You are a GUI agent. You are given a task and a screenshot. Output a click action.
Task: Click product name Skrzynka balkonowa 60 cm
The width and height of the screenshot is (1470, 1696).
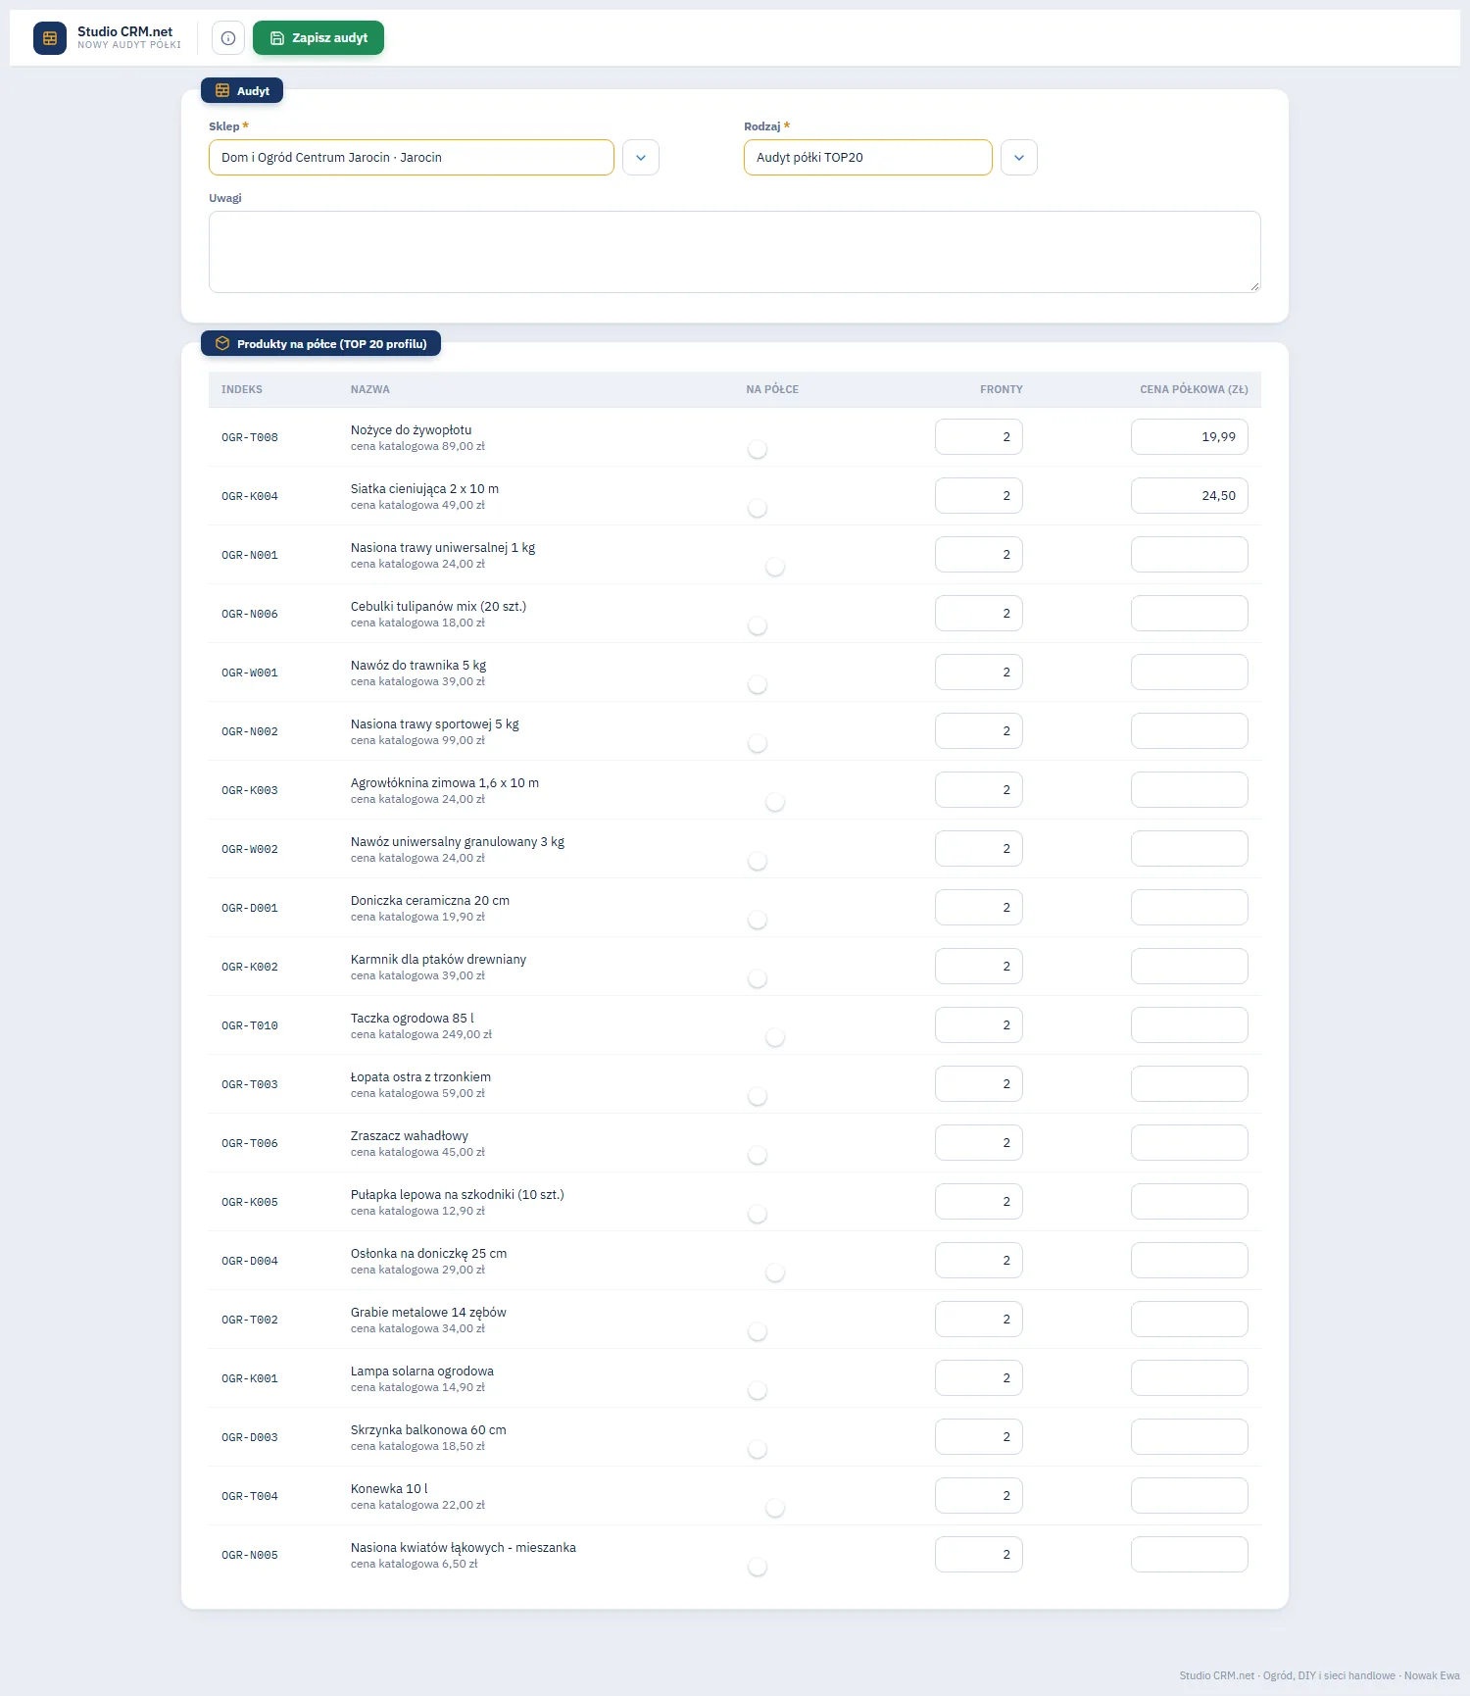click(428, 1430)
